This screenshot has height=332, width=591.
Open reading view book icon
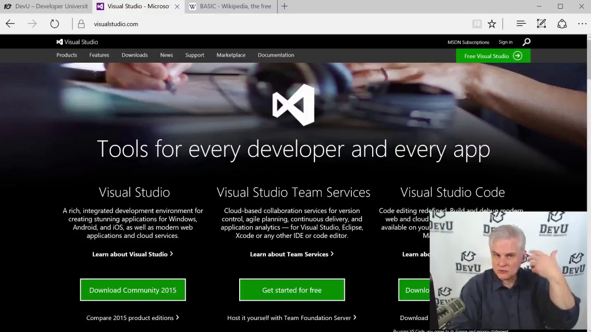click(477, 24)
